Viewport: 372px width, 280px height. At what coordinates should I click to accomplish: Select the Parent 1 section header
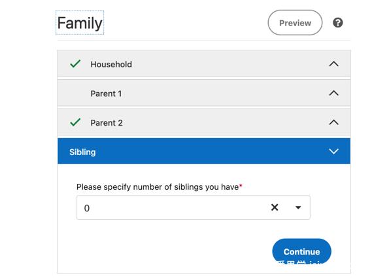[204, 93]
